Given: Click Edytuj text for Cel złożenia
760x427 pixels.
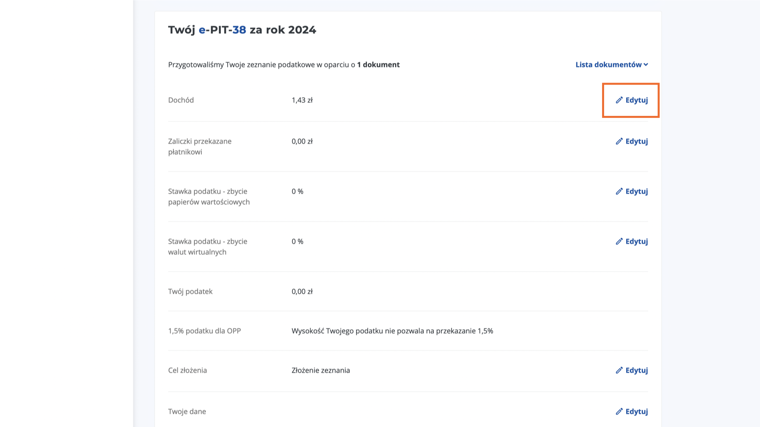Looking at the screenshot, I should (x=636, y=370).
